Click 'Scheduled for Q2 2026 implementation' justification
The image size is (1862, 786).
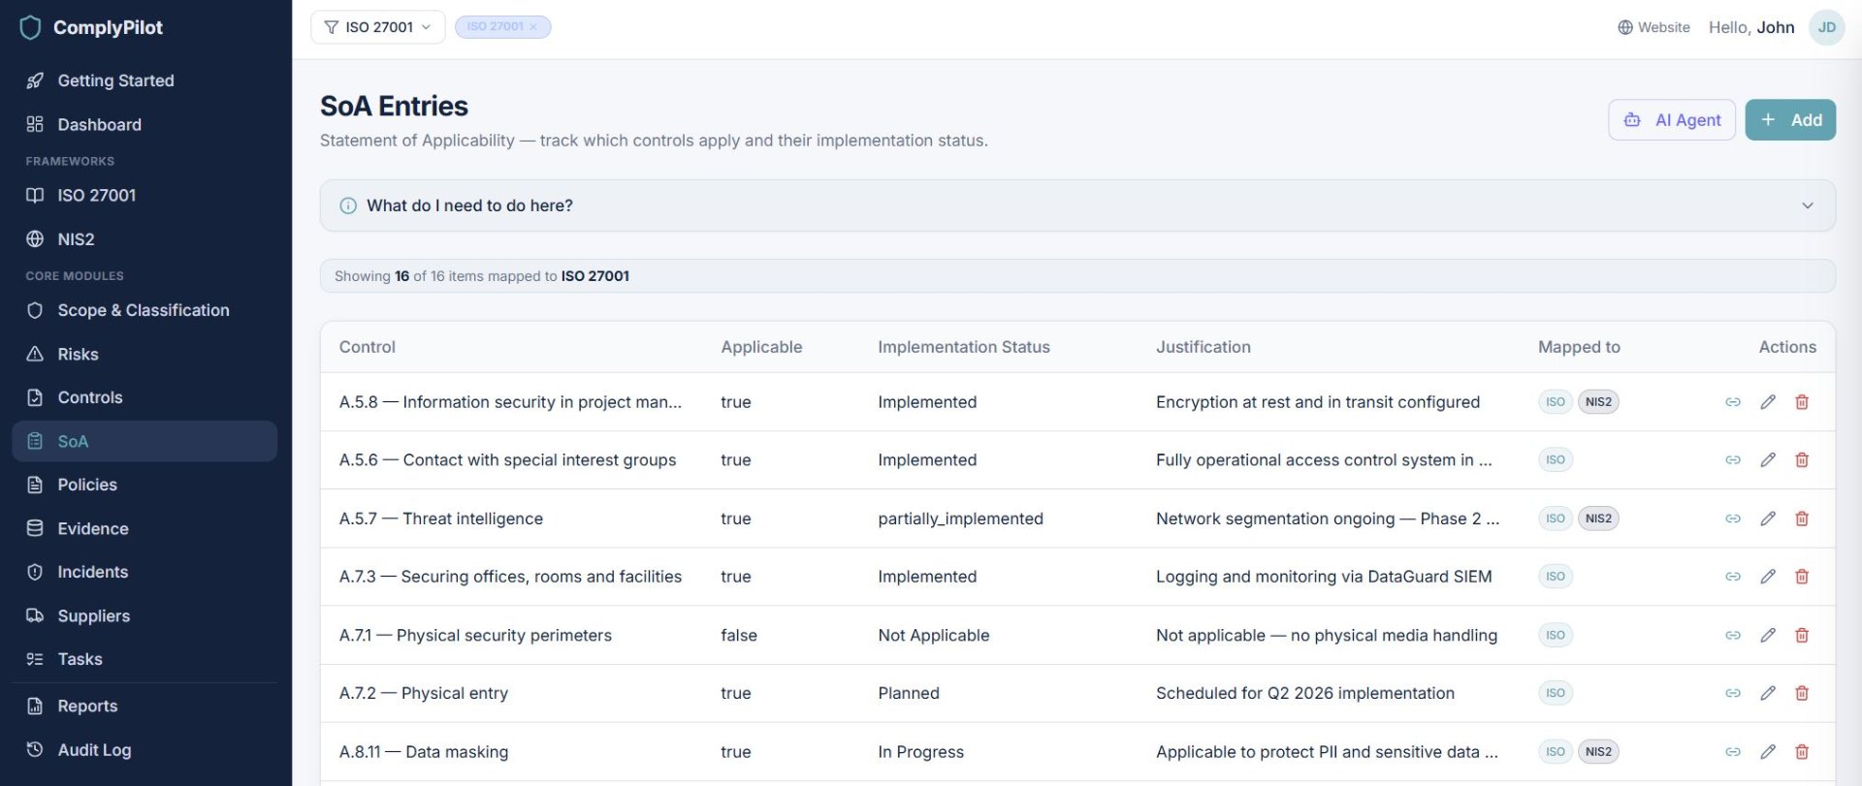1304,693
